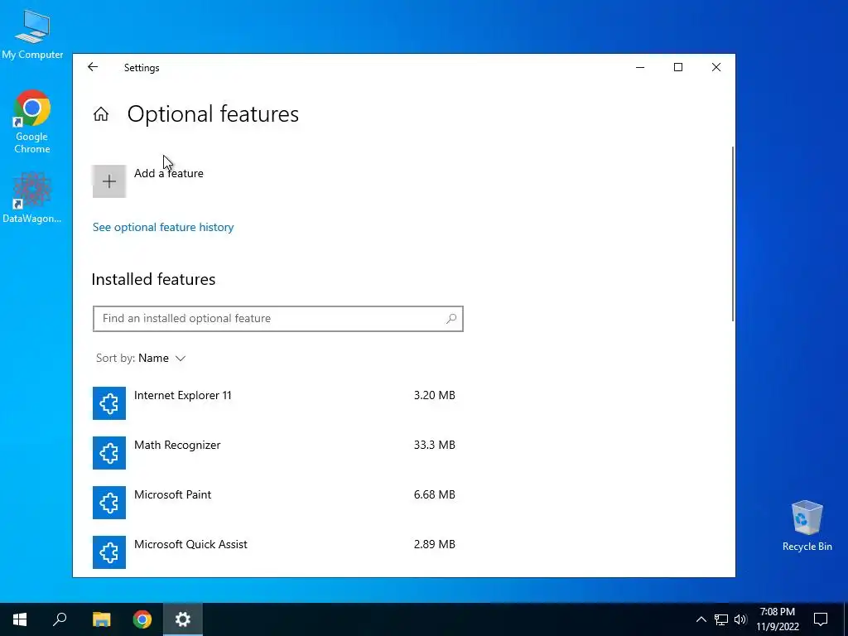
Task: Click in Find an installed optional feature box
Action: pos(278,319)
